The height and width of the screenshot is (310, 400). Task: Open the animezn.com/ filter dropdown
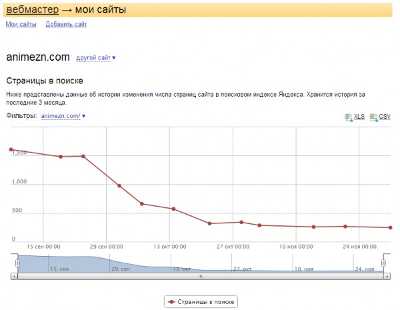click(x=63, y=116)
